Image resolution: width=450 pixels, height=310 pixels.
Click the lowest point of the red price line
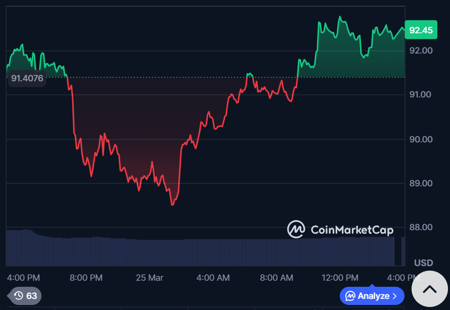point(172,204)
